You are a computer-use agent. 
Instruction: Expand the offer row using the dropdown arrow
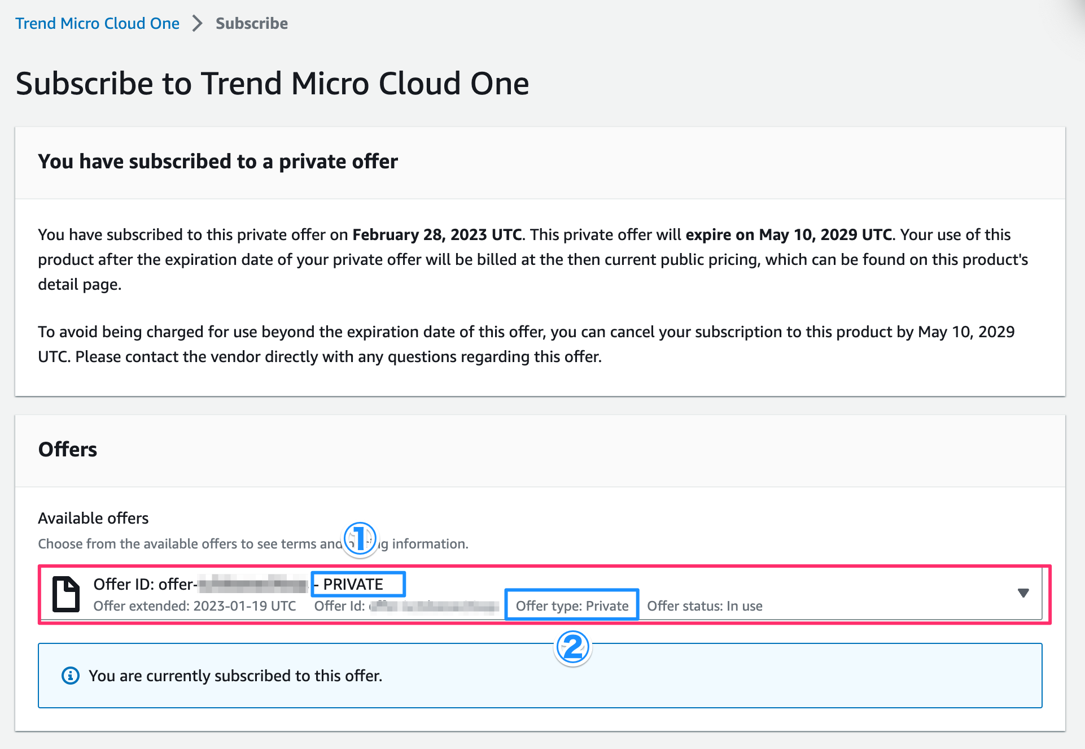pos(1023,594)
